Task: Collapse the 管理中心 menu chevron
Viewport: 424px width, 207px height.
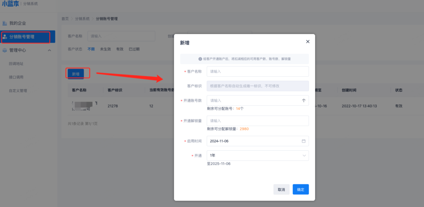Action: 49,50
